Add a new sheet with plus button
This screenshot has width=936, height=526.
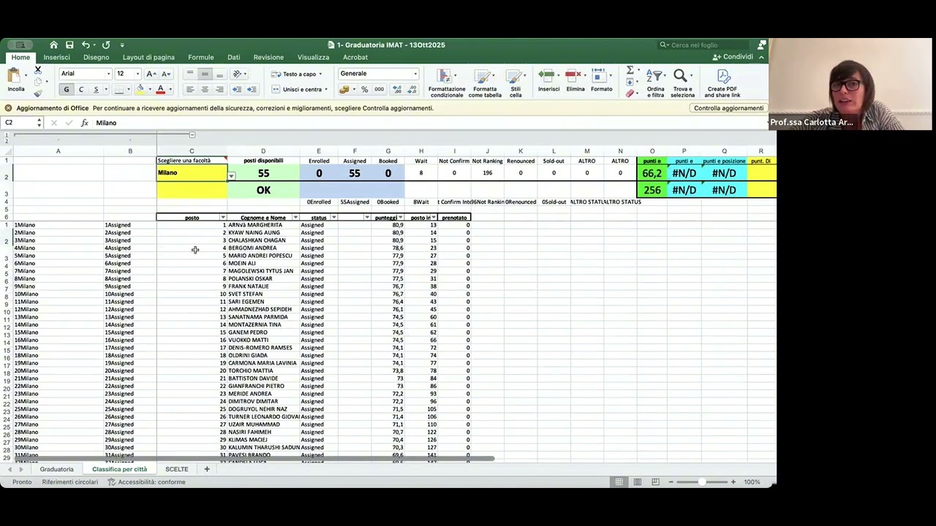206,469
